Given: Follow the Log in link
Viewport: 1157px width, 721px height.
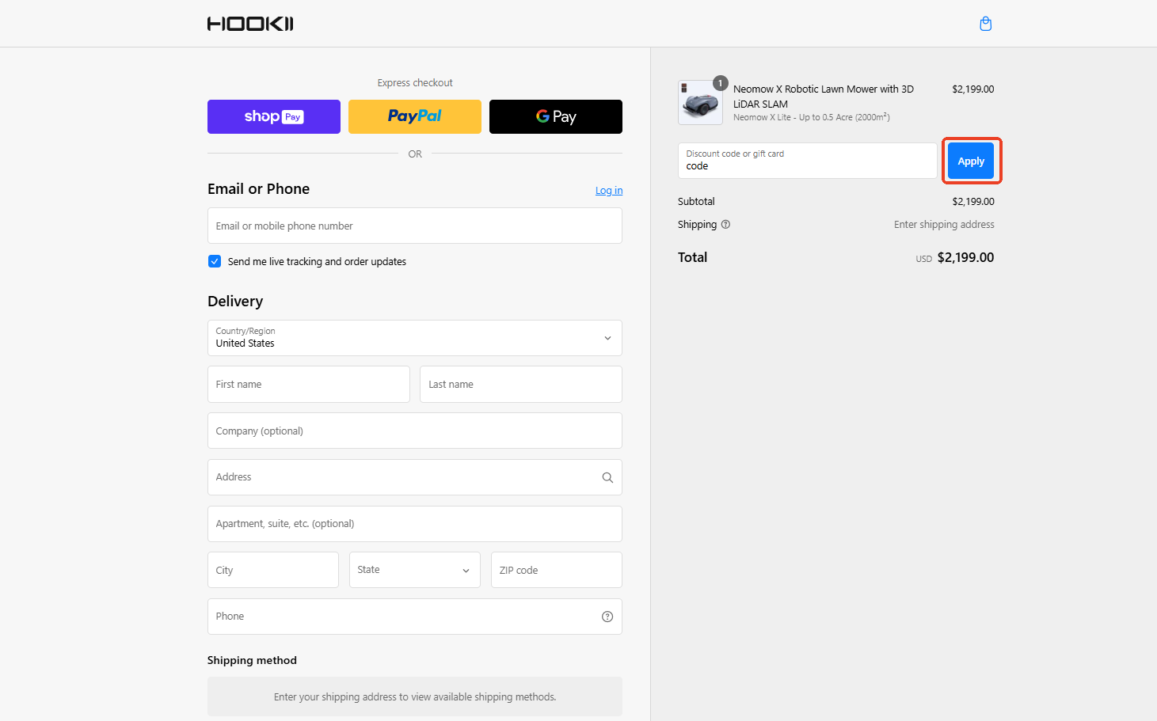Looking at the screenshot, I should (609, 191).
